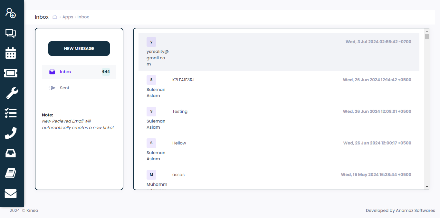The width and height of the screenshot is (440, 218).
Task: Select the Inbox folder with 644 count
Action: coord(79,72)
